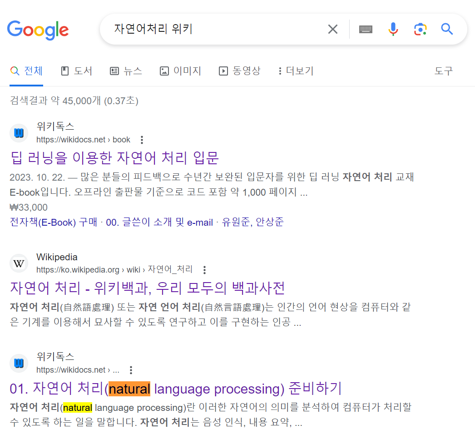Open 딥 러닝을 이용한 자연어 처리 입문 result
Image resolution: width=475 pixels, height=445 pixels.
[114, 158]
